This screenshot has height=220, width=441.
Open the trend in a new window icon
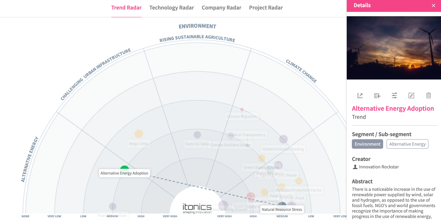[x=360, y=96]
